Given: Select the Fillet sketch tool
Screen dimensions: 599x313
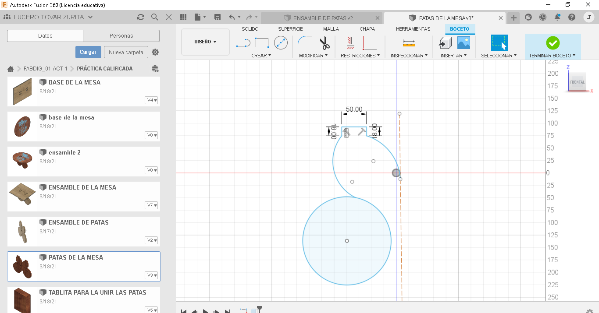Looking at the screenshot, I should tap(305, 43).
